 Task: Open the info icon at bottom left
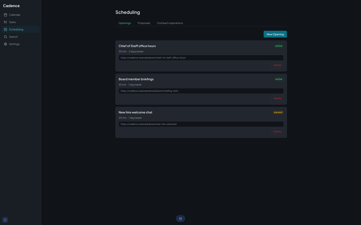[x=5, y=220]
